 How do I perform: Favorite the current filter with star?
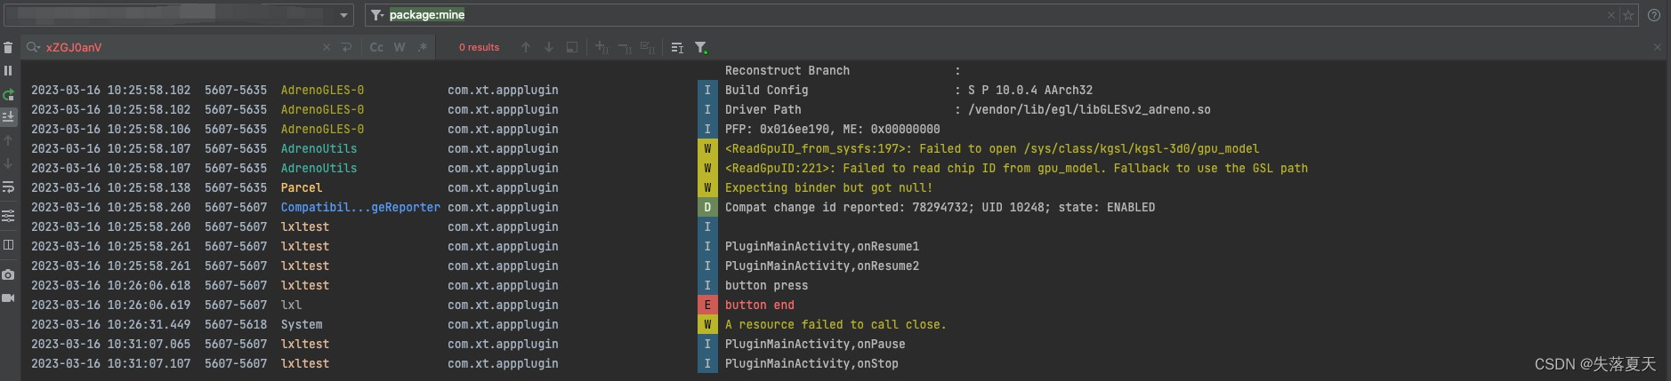click(1627, 15)
